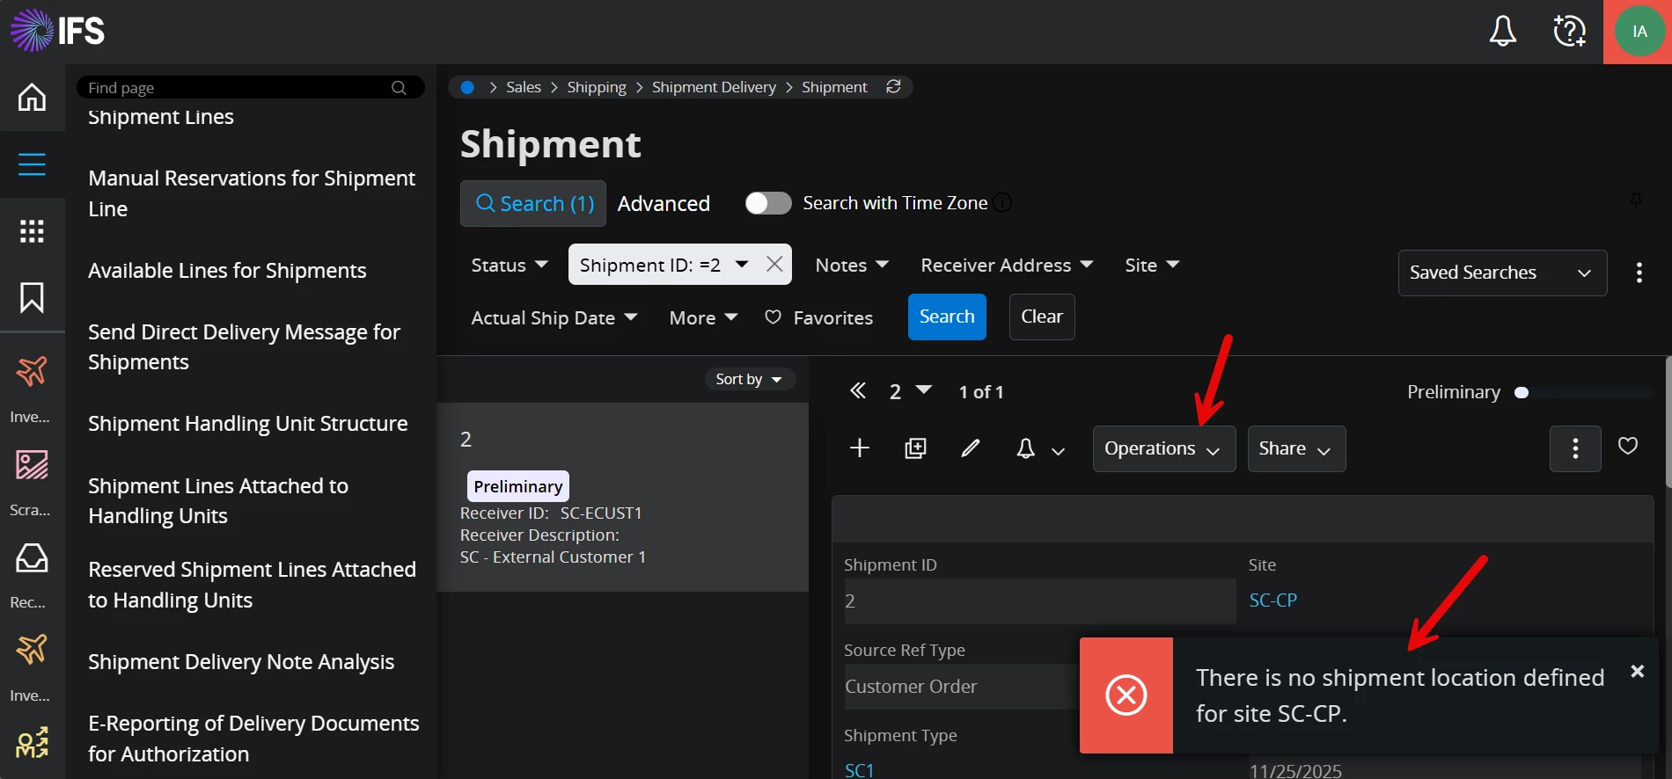Screen dimensions: 1672x779
Task: Open the apps grid icon
Action: [x=33, y=231]
